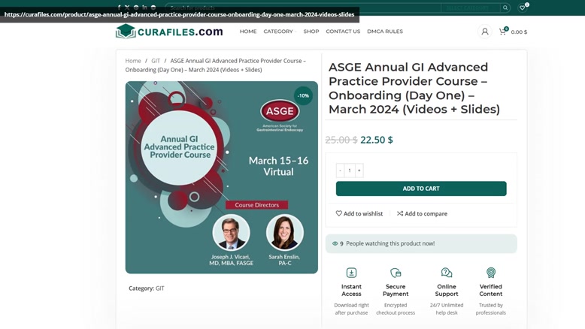The image size is (585, 329).
Task: Click 'Encrypted checkout process' text
Action: pyautogui.click(x=396, y=309)
